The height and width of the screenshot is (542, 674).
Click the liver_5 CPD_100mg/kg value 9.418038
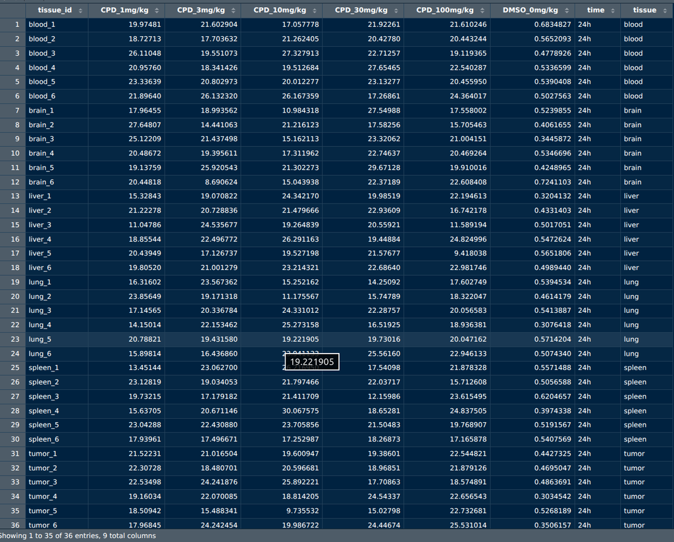coord(470,254)
